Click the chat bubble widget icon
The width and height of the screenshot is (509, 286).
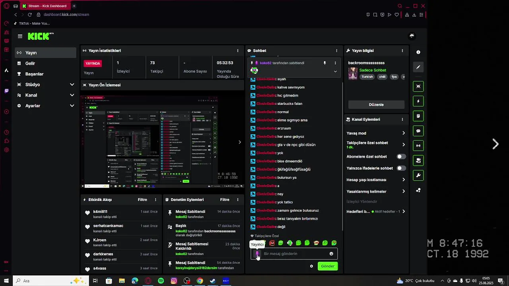click(418, 131)
